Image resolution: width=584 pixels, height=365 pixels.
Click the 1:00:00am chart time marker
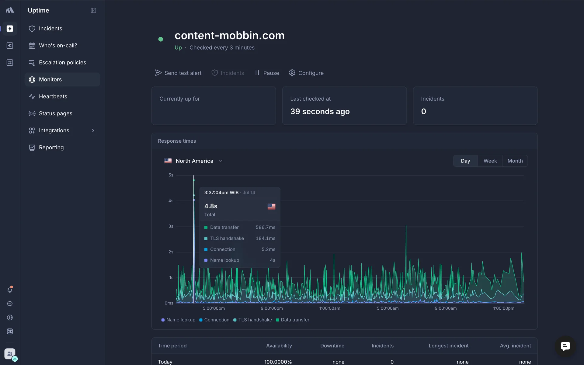tap(330, 308)
